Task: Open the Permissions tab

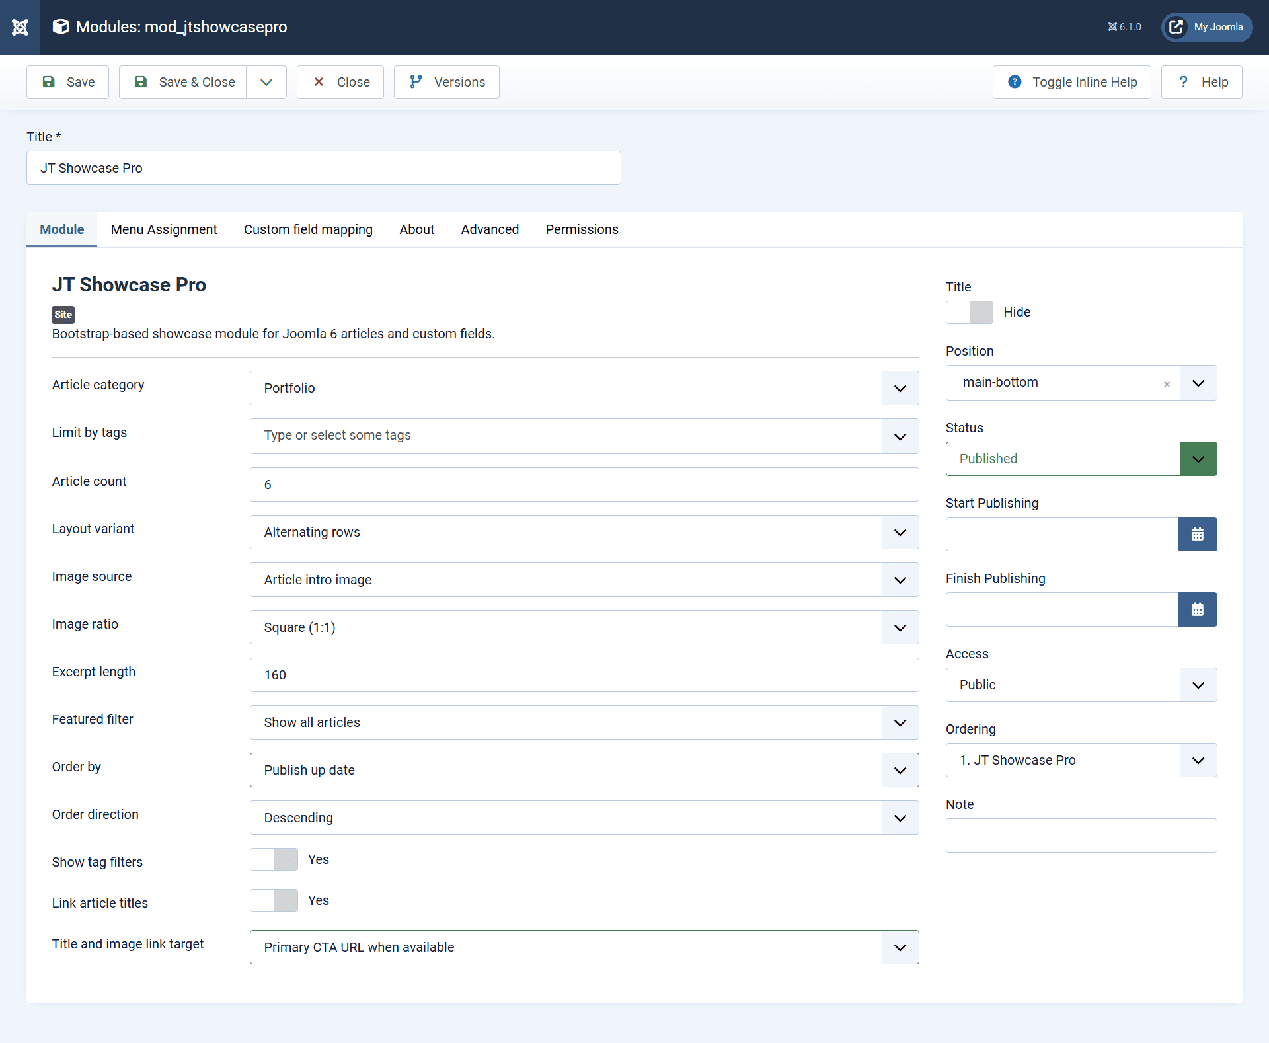Action: click(581, 229)
